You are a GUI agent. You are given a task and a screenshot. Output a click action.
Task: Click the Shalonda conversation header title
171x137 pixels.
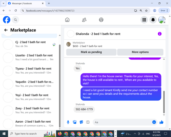(98, 34)
